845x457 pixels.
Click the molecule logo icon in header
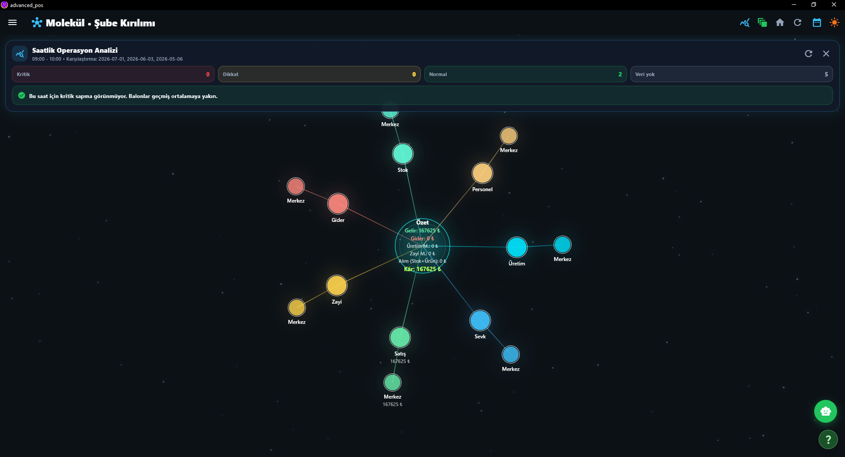coord(37,22)
